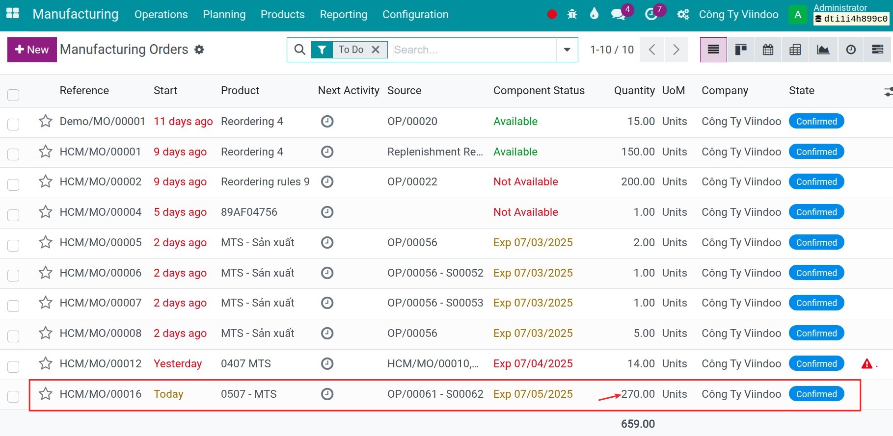Open the debug bug icon menu
The width and height of the screenshot is (893, 436).
point(572,14)
